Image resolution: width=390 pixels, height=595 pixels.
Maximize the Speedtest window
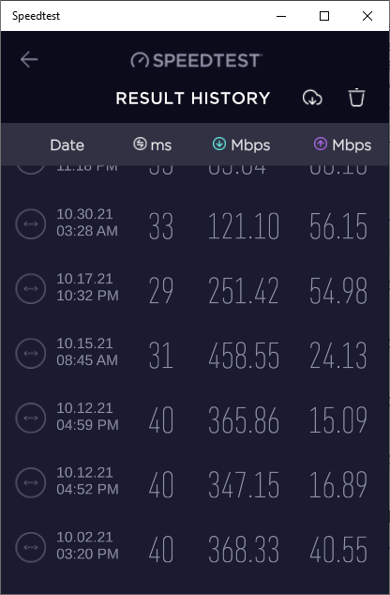coord(324,16)
